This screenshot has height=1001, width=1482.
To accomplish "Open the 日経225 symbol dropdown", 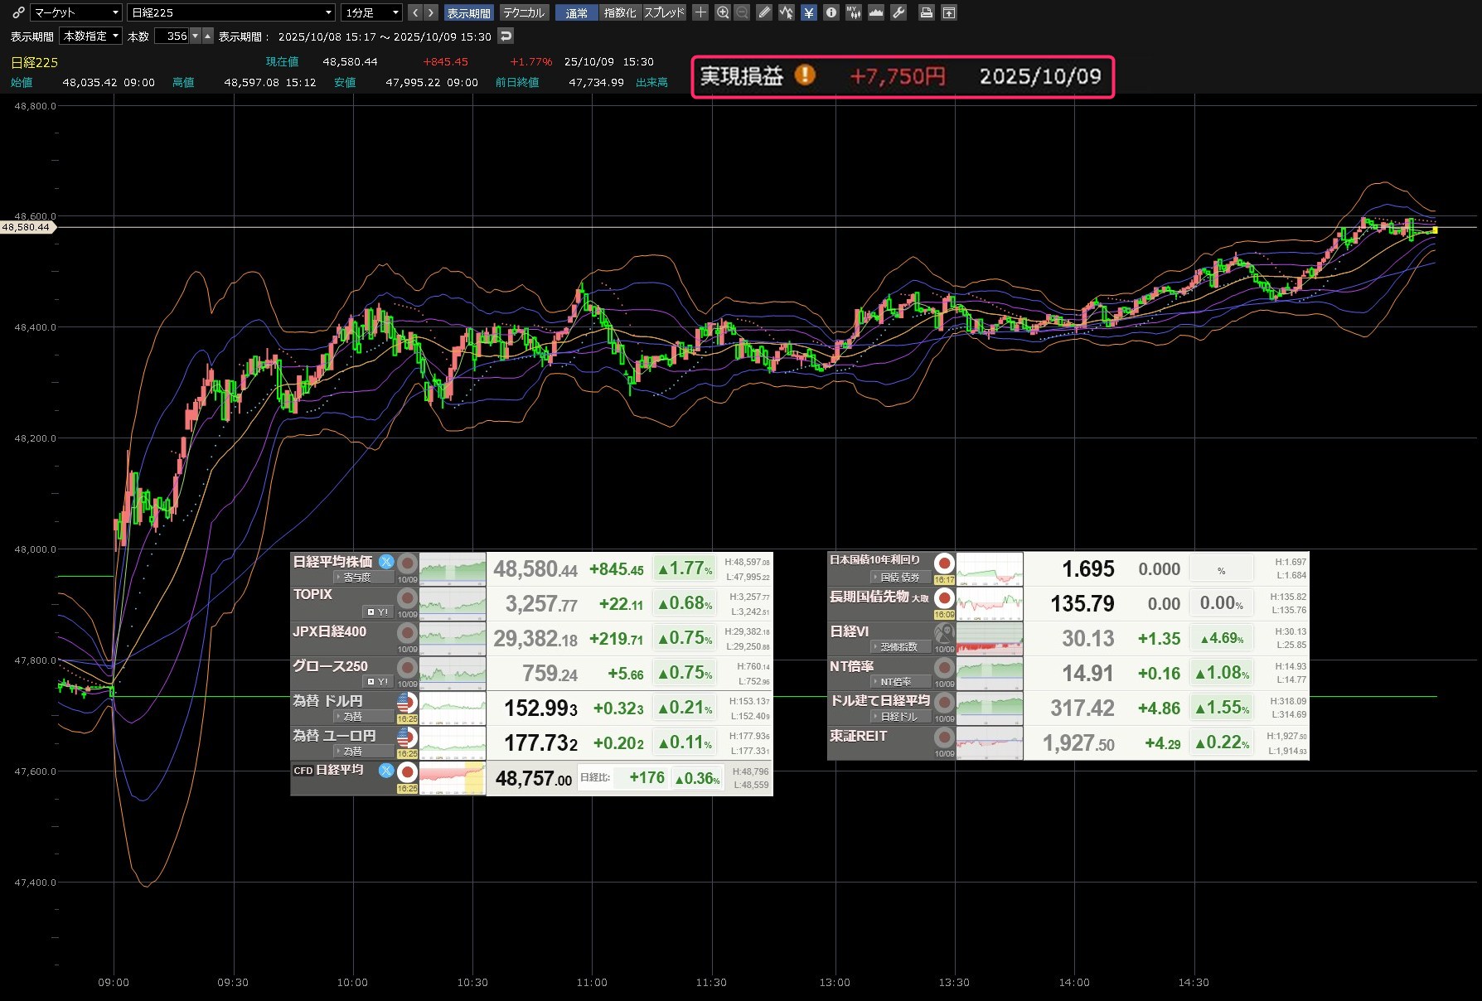I will (x=231, y=12).
